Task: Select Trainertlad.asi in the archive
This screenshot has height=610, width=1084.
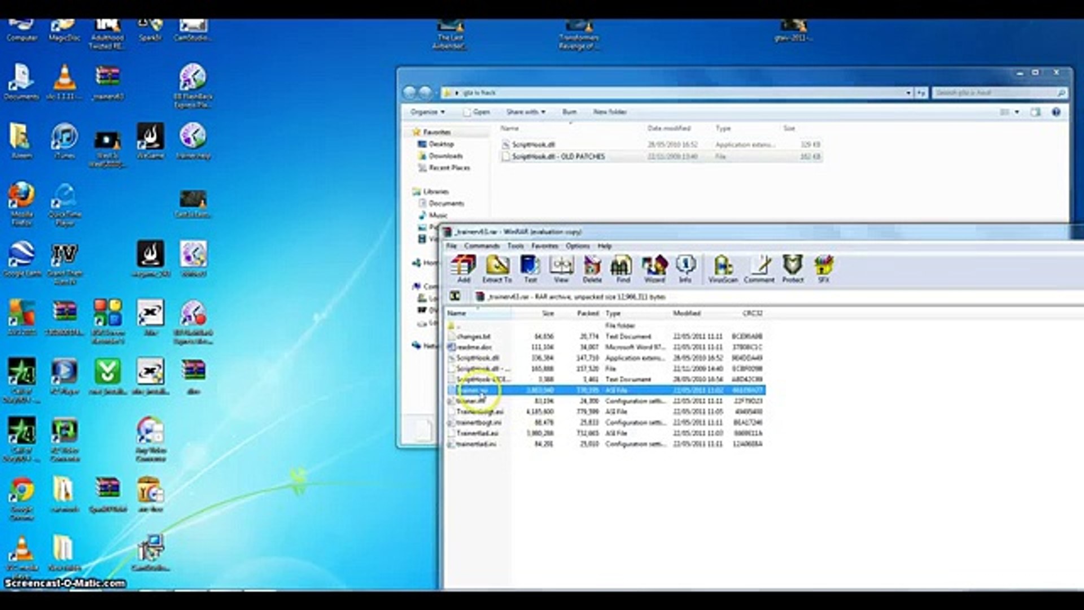Action: 605,433
